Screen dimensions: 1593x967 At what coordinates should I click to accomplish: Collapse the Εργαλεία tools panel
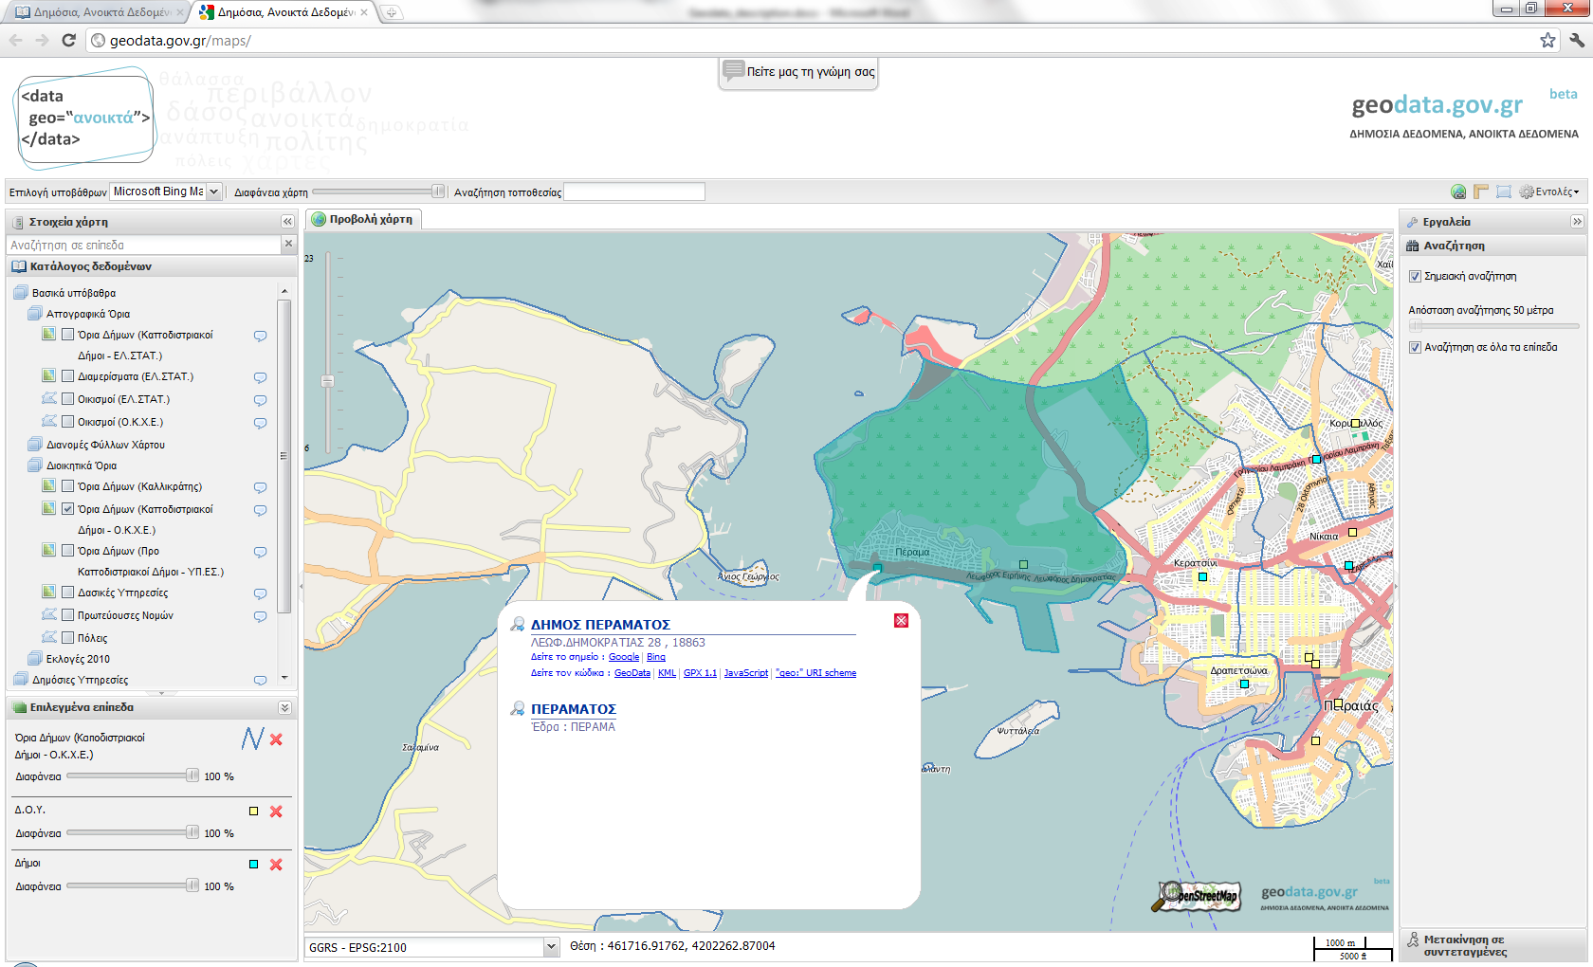tap(1577, 222)
